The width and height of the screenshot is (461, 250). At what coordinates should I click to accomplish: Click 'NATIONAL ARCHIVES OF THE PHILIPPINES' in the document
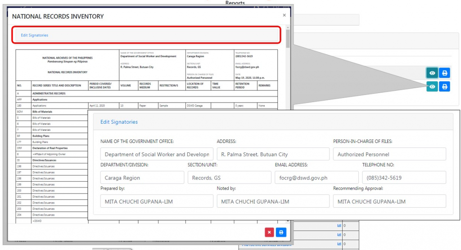(x=68, y=58)
